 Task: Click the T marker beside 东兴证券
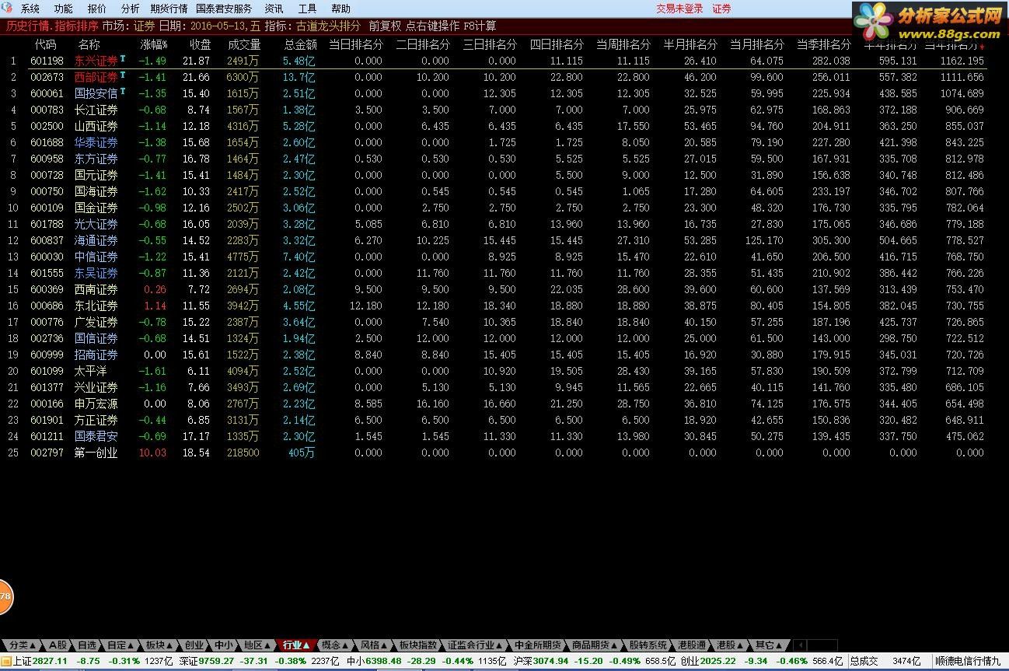click(x=123, y=58)
